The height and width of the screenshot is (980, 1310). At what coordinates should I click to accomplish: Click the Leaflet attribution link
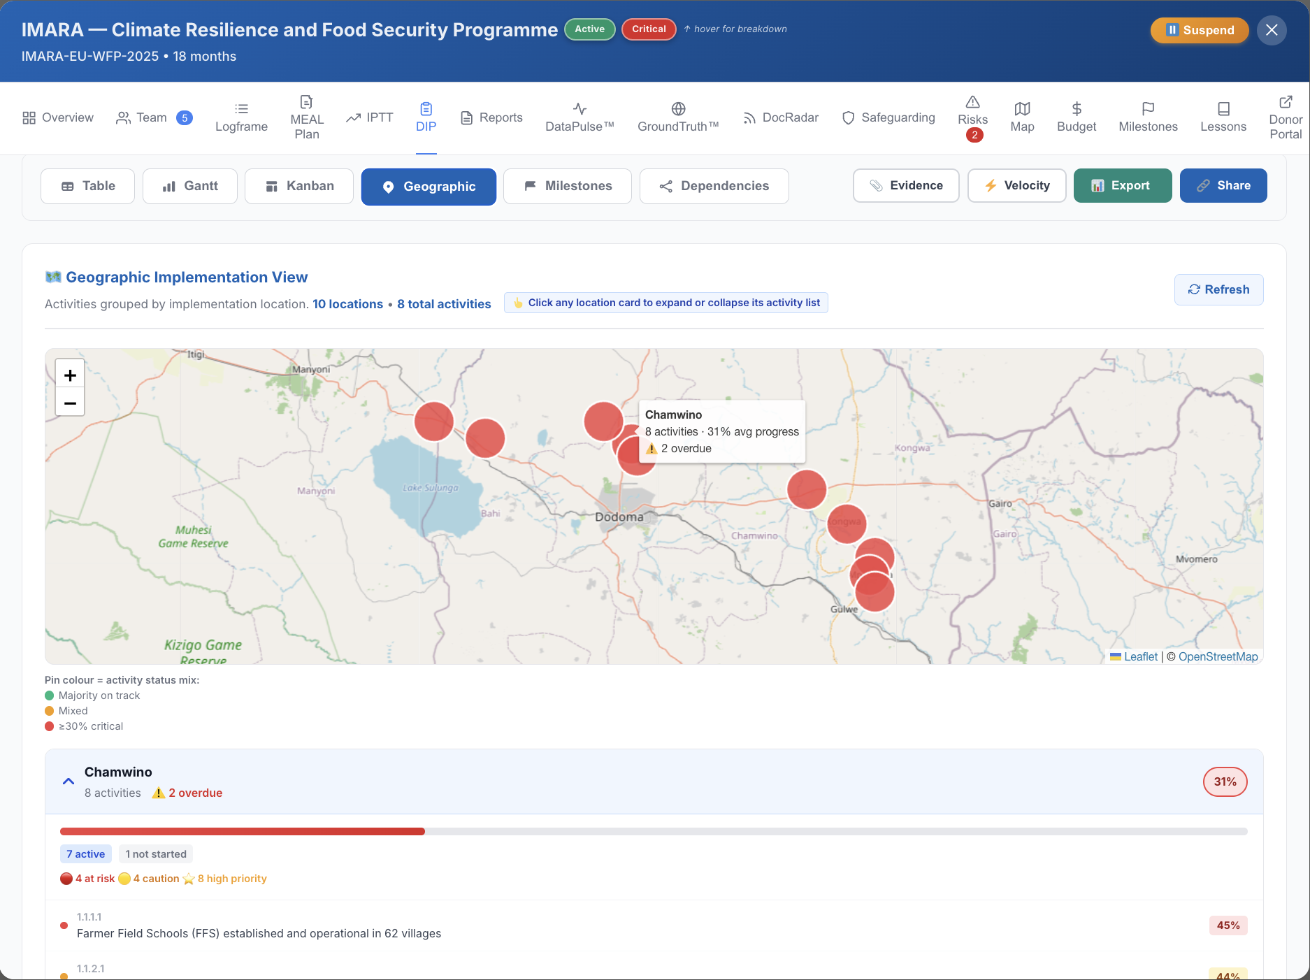pos(1140,656)
